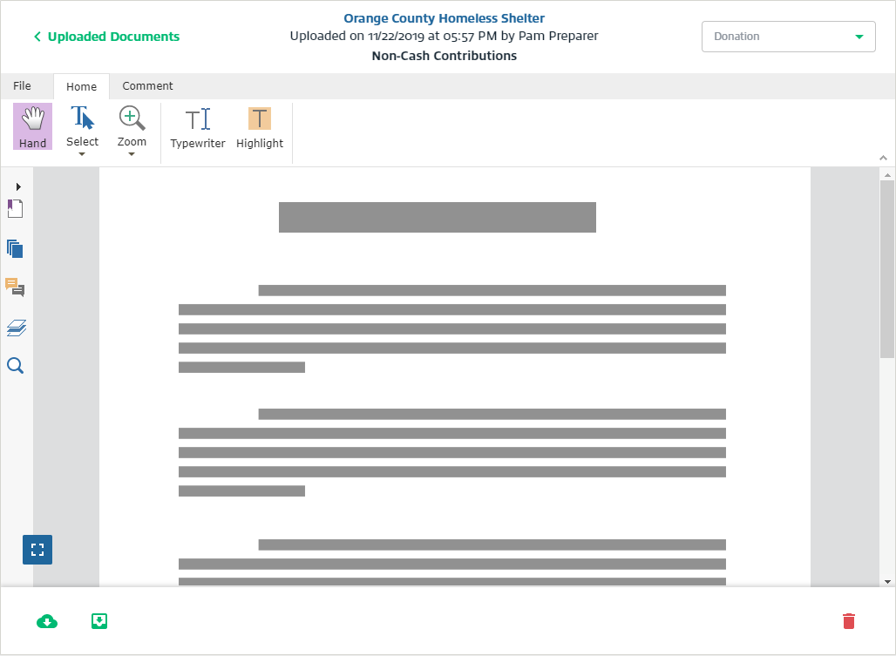Enable the Highlight tool
Screen dimensions: 896x656
click(x=260, y=128)
